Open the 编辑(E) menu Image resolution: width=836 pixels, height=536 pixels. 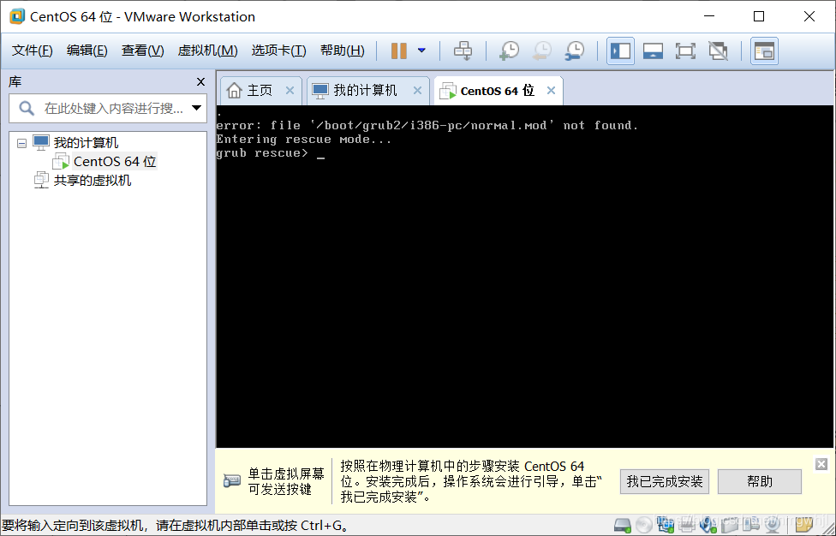pyautogui.click(x=87, y=51)
